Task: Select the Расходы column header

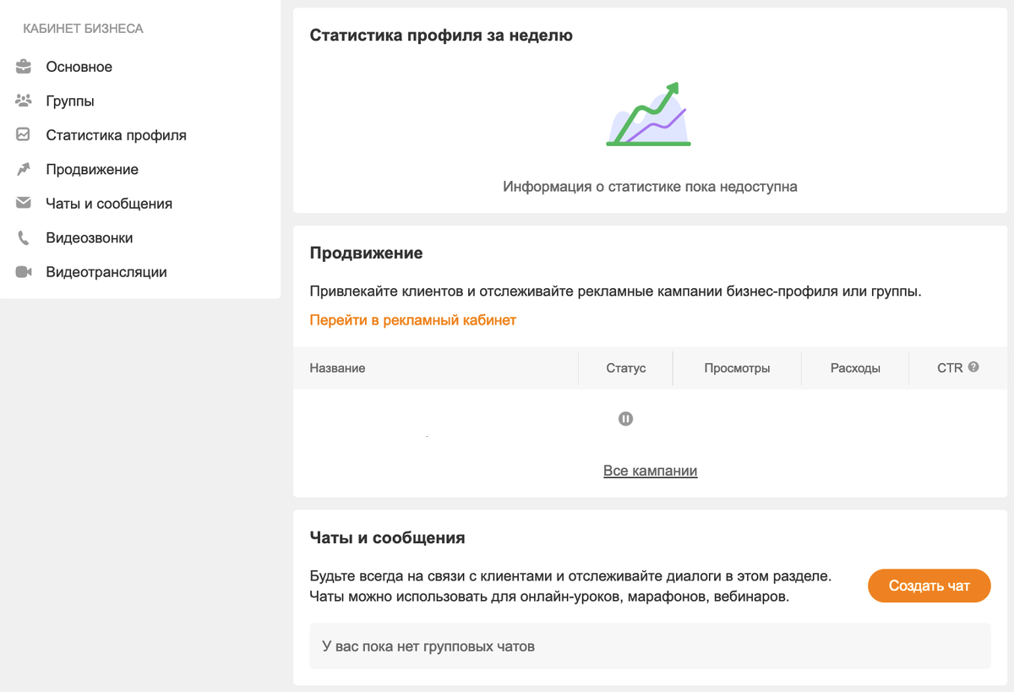Action: coord(854,368)
